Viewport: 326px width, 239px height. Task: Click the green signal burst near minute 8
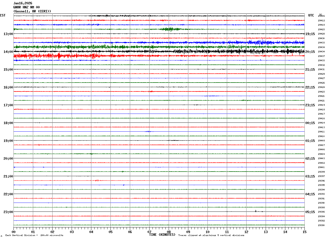(170, 29)
